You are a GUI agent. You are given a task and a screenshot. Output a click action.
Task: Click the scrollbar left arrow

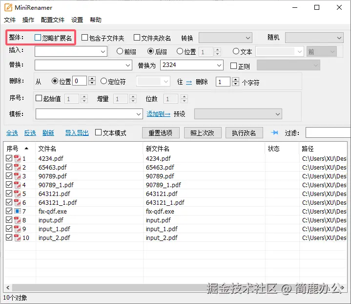tap(8, 288)
